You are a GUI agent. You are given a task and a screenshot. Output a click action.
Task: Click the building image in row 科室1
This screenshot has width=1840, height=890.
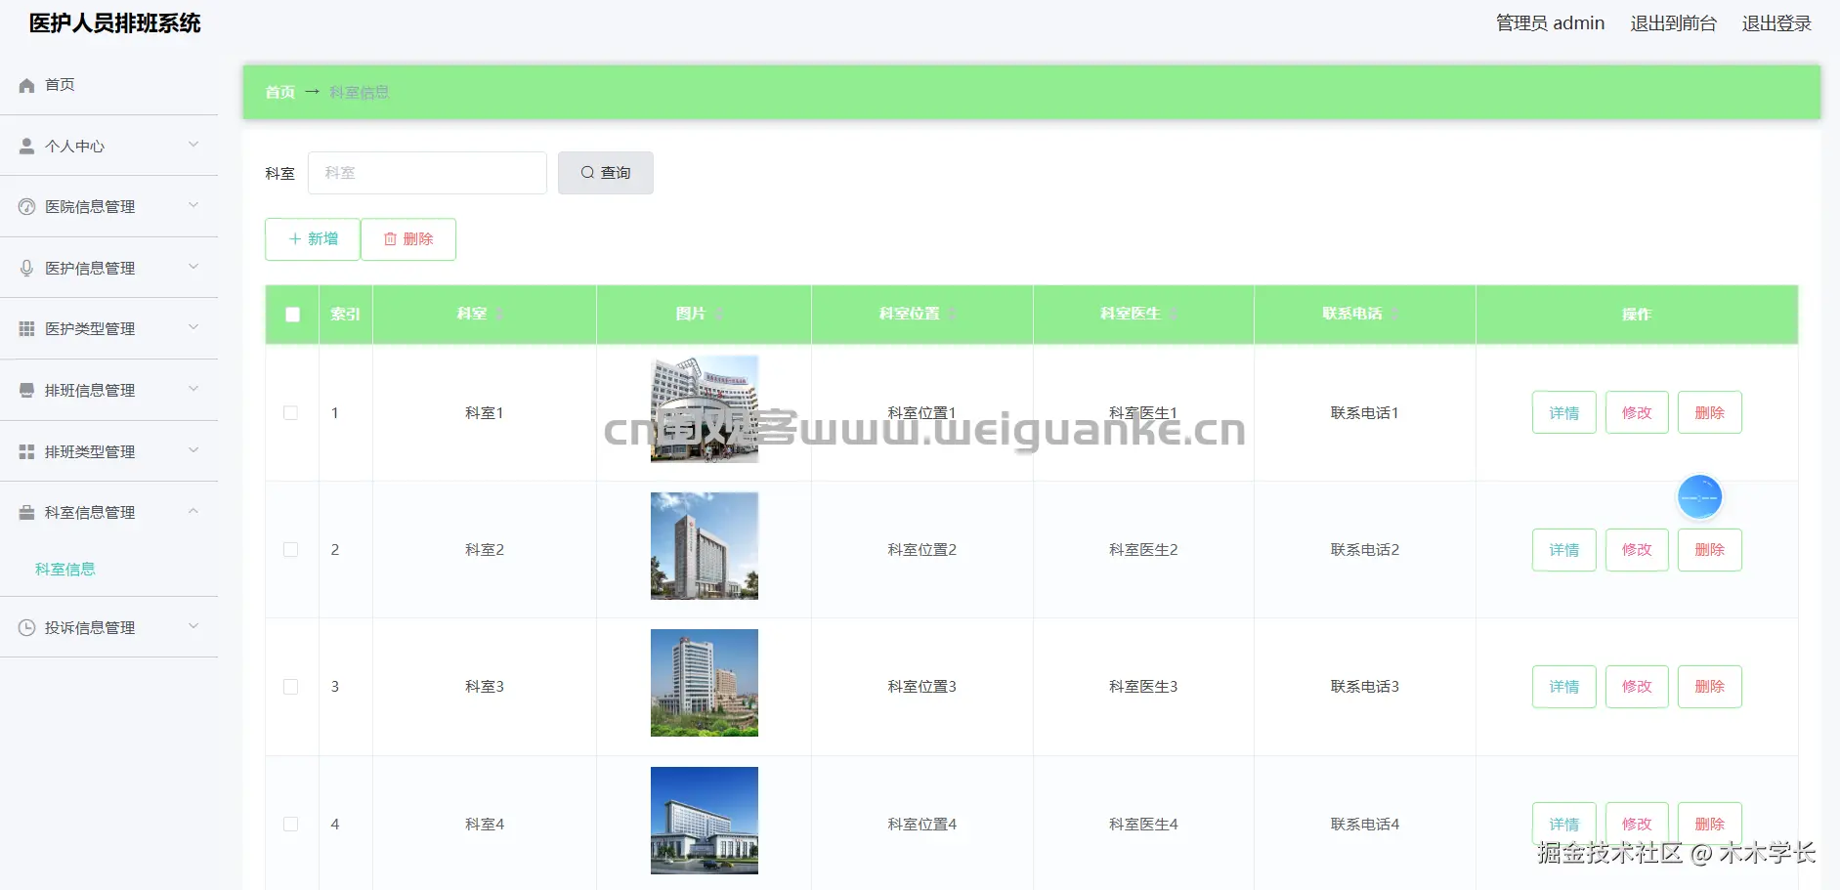pos(705,409)
